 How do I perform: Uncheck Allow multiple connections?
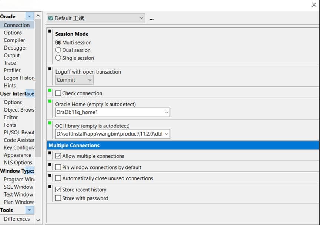(x=58, y=156)
